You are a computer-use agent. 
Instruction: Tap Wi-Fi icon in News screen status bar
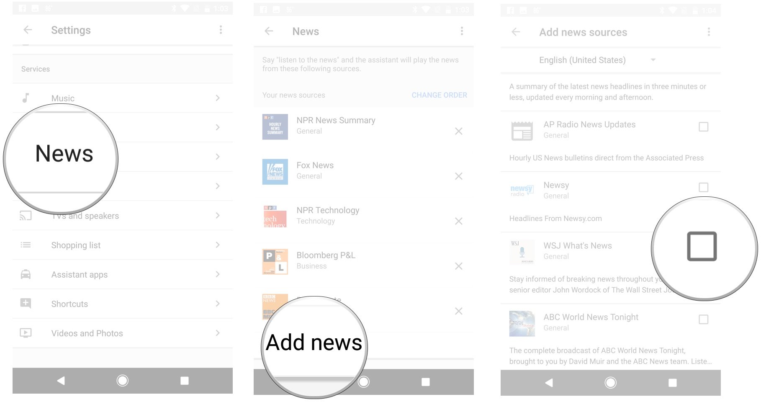click(x=426, y=10)
